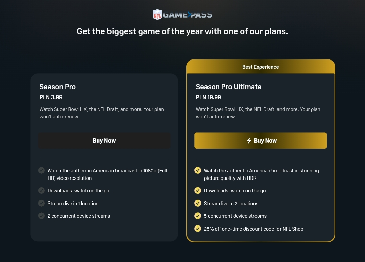Buy the Season Pro plan
The width and height of the screenshot is (365, 262).
tap(104, 141)
